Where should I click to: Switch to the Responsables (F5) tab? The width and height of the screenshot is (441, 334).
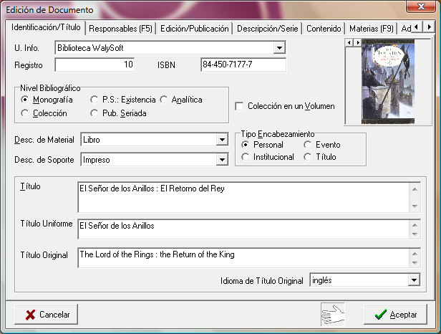120,29
